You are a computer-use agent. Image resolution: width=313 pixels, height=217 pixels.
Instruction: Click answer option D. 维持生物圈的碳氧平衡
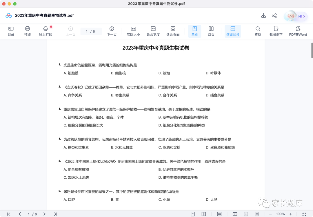(178, 178)
